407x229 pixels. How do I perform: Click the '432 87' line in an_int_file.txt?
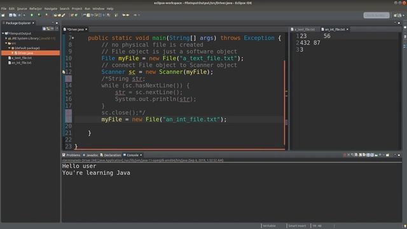pos(310,43)
